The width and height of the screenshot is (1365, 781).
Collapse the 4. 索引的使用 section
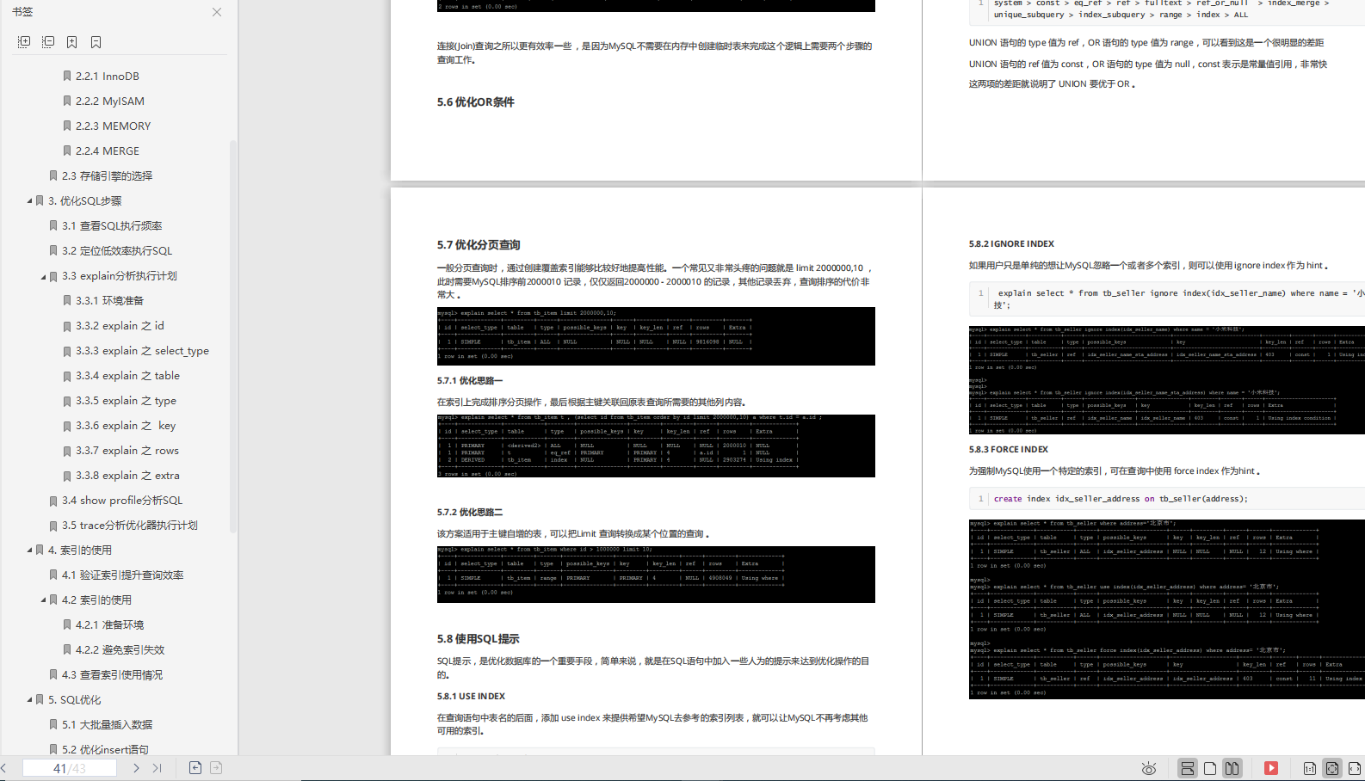point(29,550)
